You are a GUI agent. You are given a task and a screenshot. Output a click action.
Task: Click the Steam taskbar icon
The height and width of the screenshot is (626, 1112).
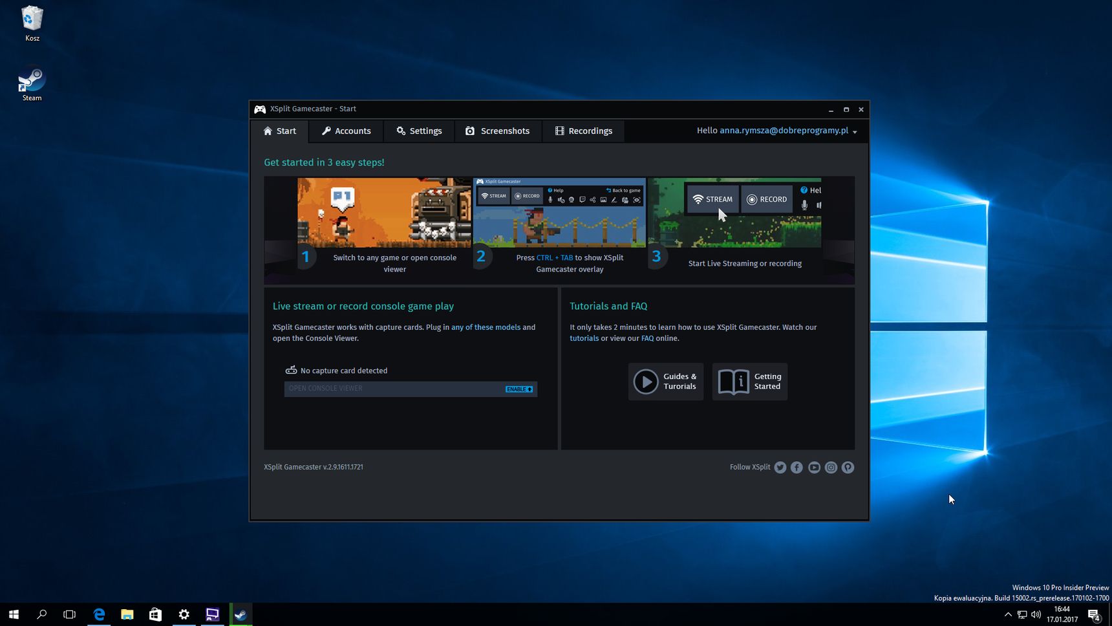pyautogui.click(x=241, y=614)
